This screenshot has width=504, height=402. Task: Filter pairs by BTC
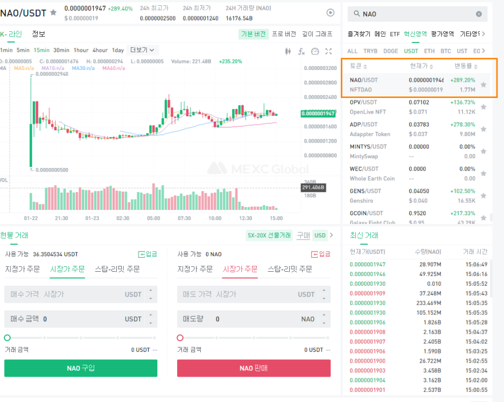pyautogui.click(x=445, y=51)
